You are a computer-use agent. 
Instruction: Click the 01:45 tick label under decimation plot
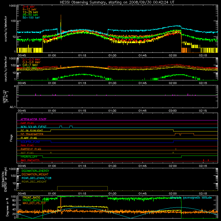click(x=143, y=194)
